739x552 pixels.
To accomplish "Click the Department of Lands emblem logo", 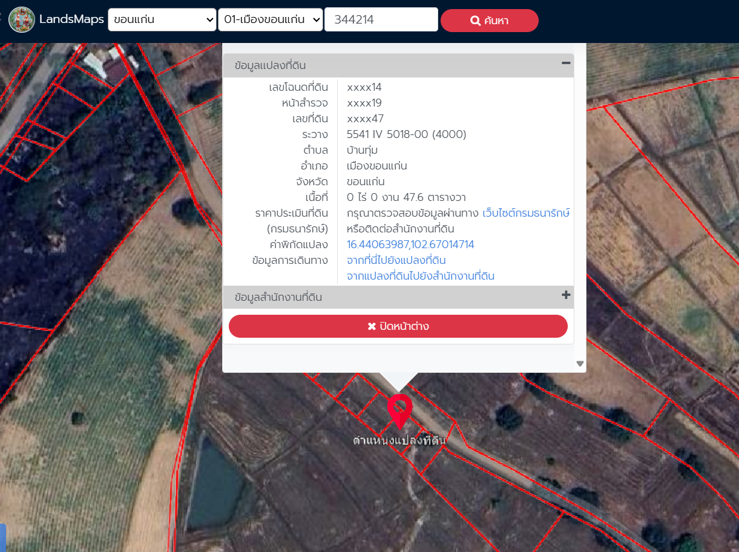I will tap(22, 20).
